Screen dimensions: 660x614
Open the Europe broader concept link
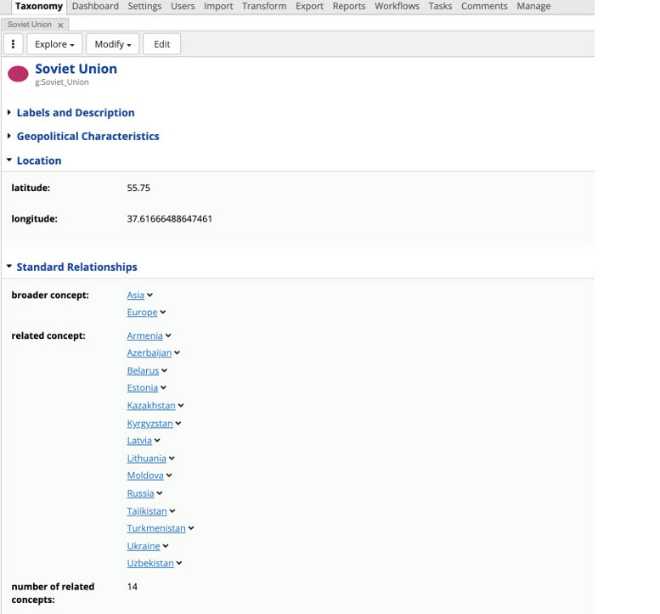[142, 313]
